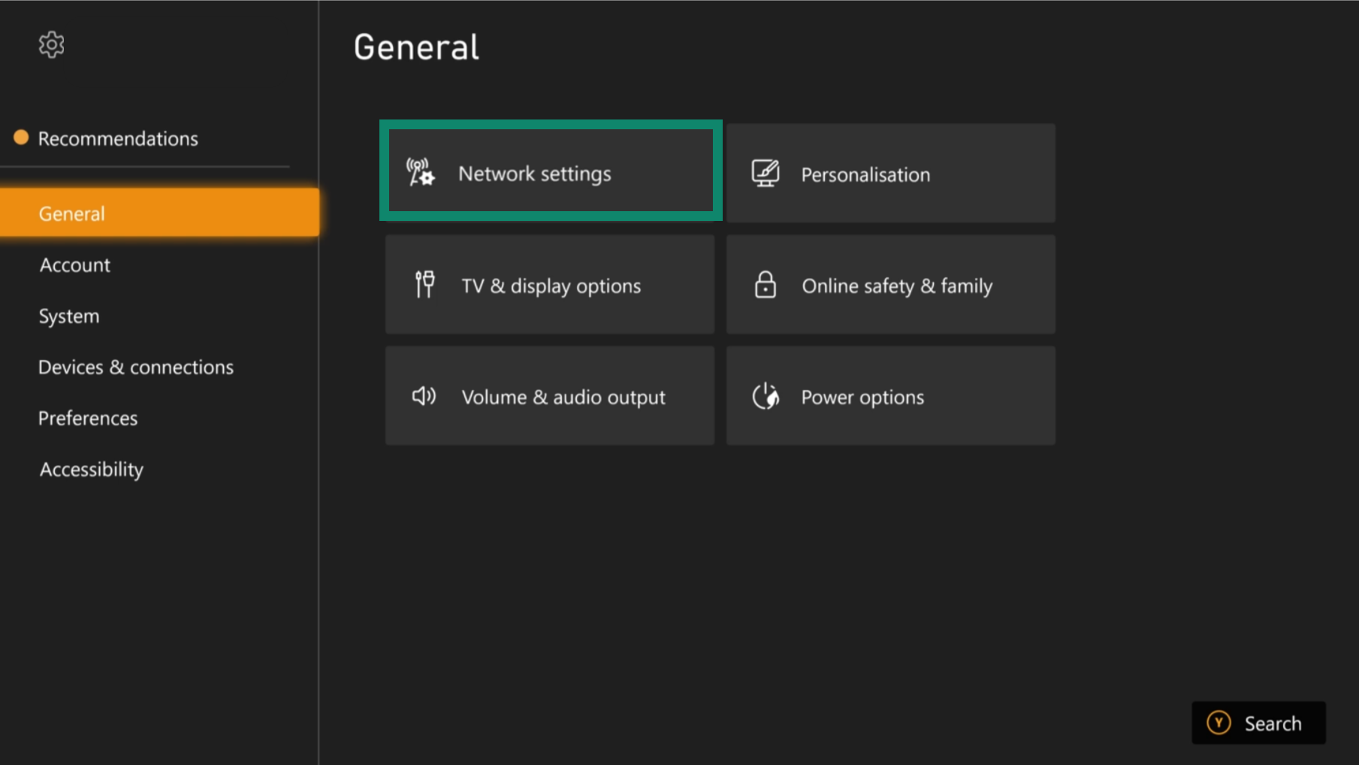This screenshot has height=765, width=1359.
Task: Click the orange dot beside Recommendations
Action: pos(21,138)
